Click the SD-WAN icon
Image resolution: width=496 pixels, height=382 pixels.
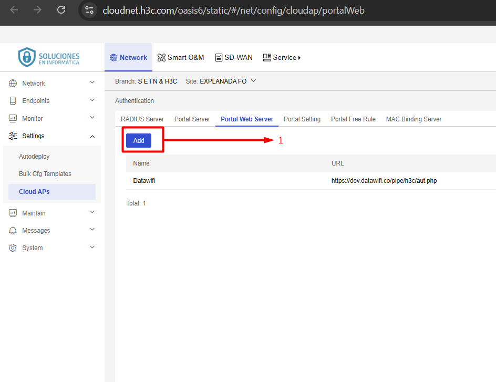click(x=219, y=58)
